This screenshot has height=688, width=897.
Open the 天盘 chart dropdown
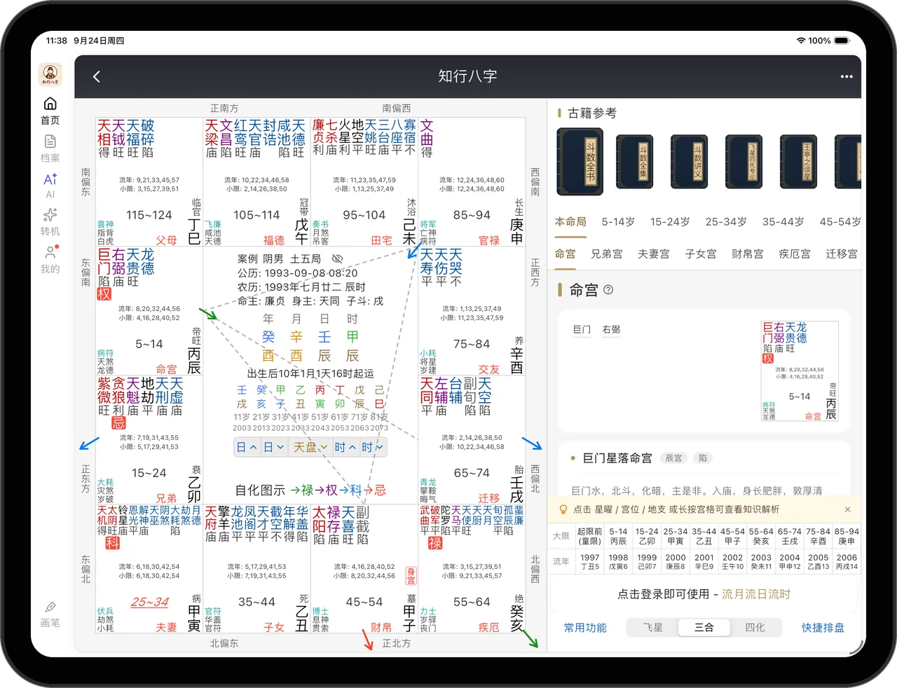(310, 447)
